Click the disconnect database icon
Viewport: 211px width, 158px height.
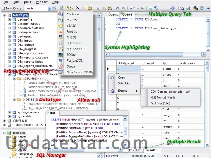pos(54,8)
